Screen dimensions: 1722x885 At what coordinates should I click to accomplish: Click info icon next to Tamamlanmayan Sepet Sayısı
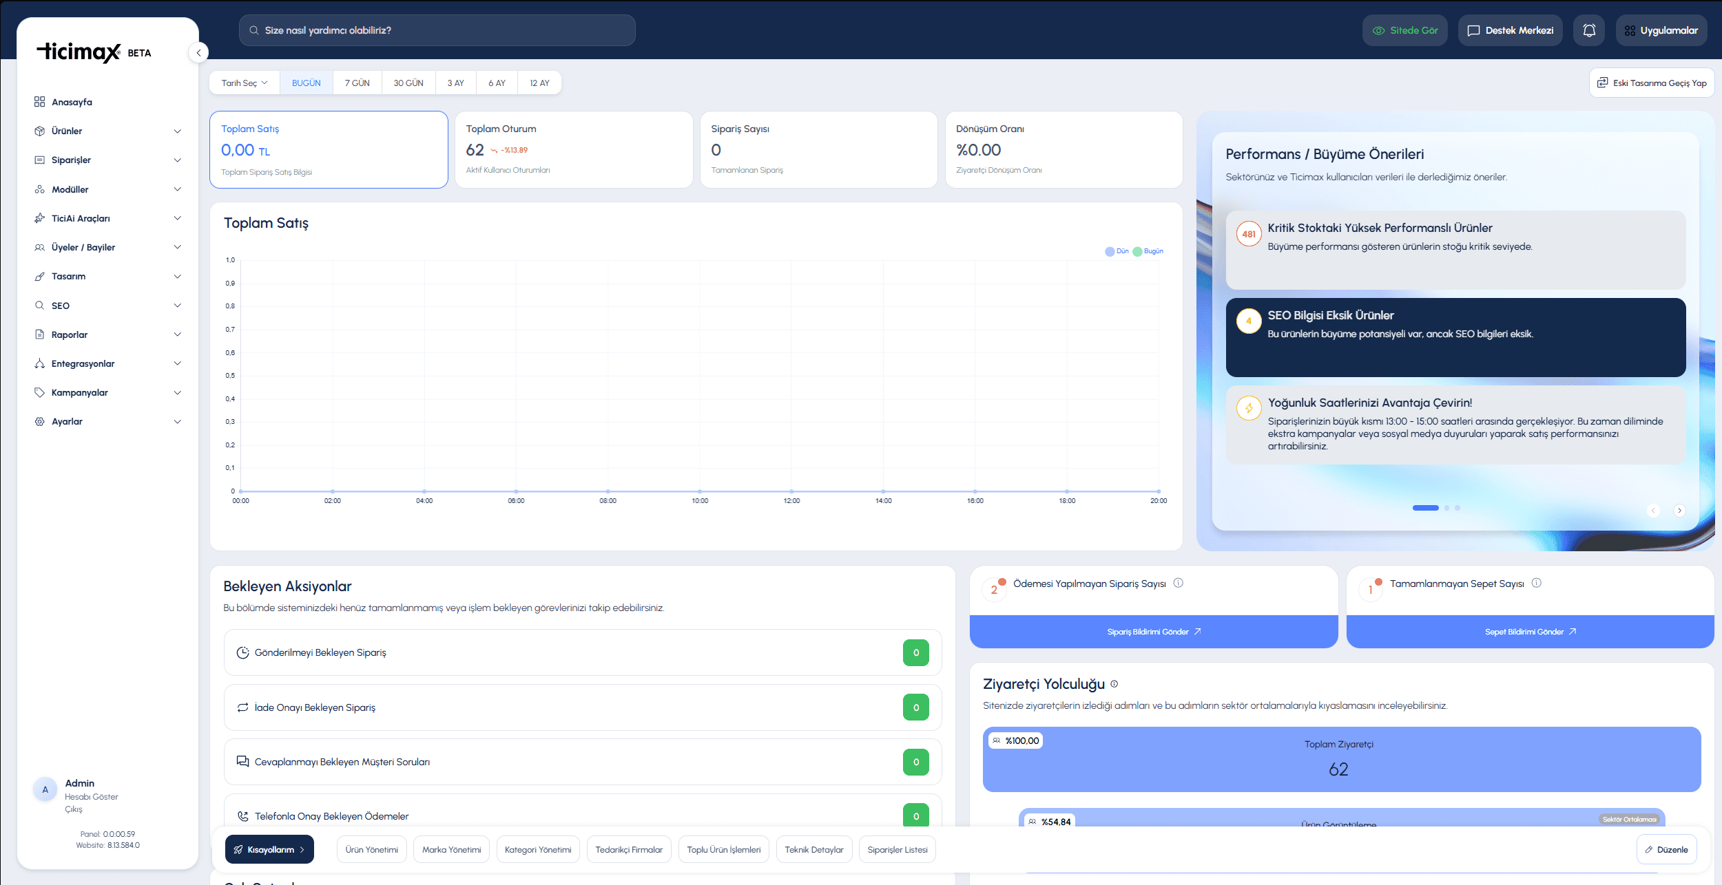(1536, 583)
